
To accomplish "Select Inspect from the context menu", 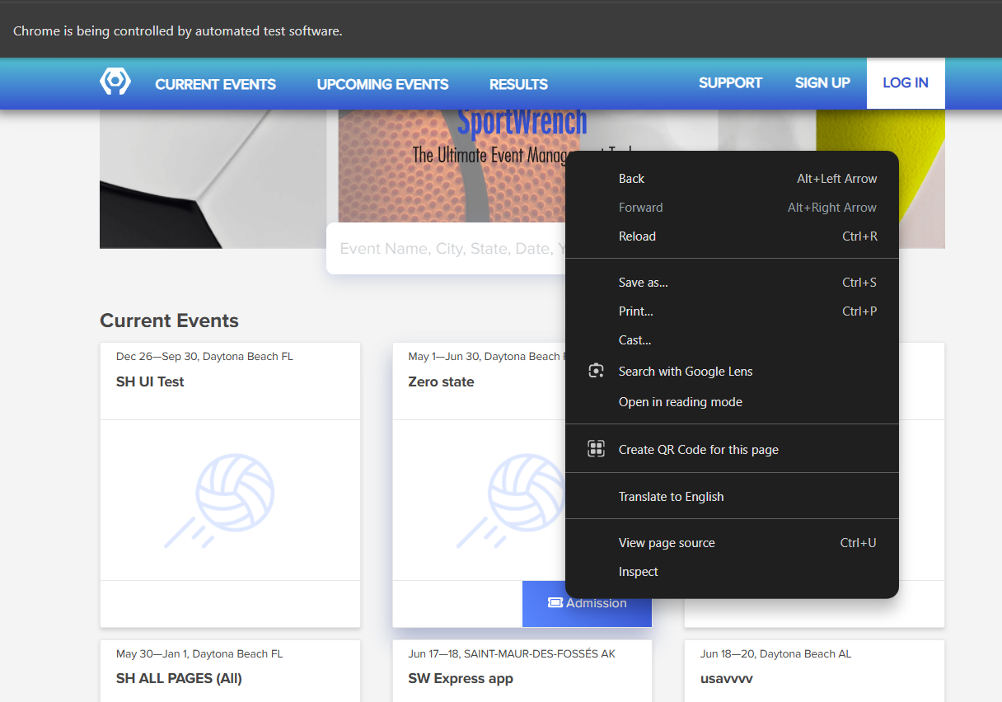I will click(732, 572).
